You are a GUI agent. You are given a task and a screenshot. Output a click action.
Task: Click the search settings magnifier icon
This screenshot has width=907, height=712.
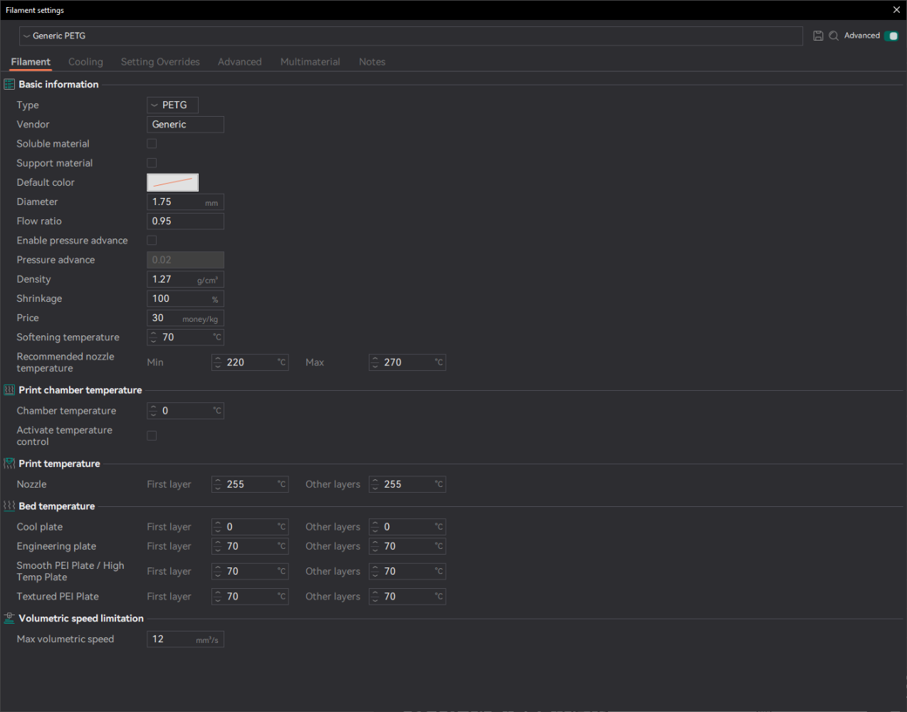(834, 36)
